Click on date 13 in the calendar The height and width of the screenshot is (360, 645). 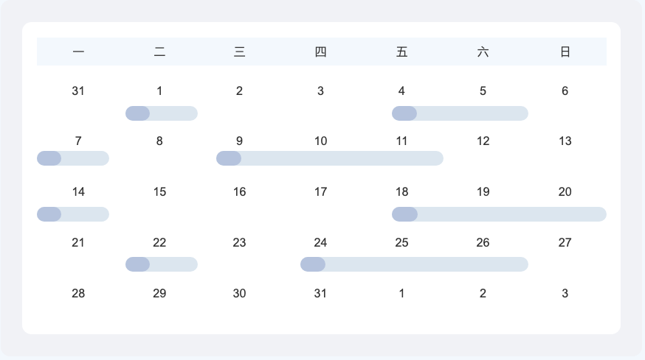pyautogui.click(x=565, y=141)
